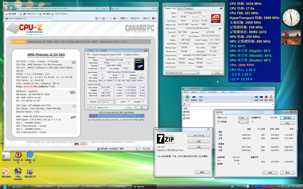Screen dimensions: 303x189
Task: Click the 7-Zip Info (資訊) icon
Action: [x=271, y=97]
